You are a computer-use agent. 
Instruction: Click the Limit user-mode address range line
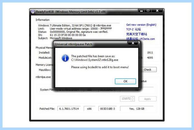coord(75,29)
